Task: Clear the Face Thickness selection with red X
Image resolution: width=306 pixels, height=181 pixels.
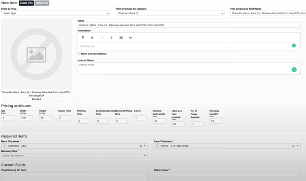Action: tap(293, 146)
